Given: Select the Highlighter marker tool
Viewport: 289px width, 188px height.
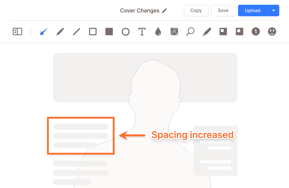Looking at the screenshot, I should click(207, 32).
